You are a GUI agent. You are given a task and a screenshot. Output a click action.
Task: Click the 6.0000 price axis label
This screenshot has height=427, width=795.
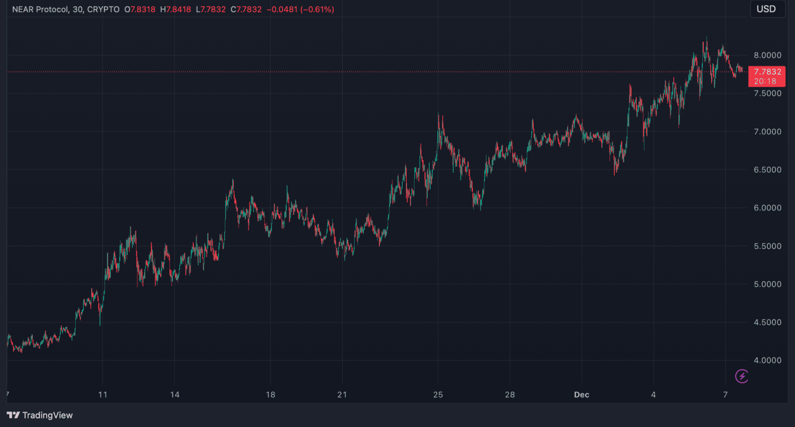[x=766, y=208]
